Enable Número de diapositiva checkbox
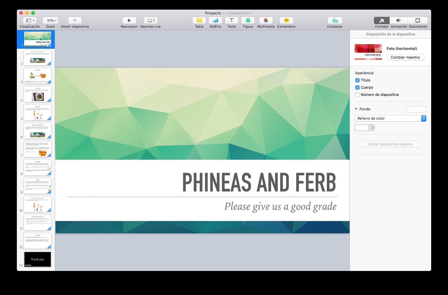448x295 pixels. tap(357, 95)
